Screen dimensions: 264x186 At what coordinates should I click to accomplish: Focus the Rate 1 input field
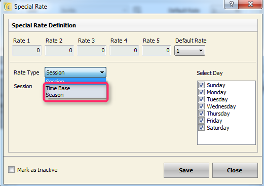click(x=27, y=50)
